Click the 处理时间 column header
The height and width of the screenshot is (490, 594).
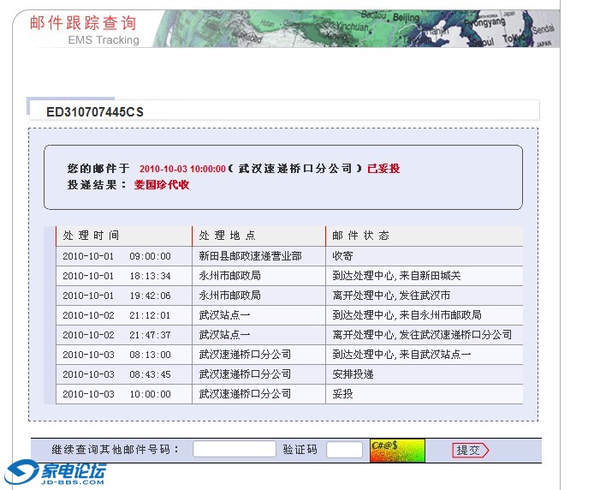(x=91, y=236)
